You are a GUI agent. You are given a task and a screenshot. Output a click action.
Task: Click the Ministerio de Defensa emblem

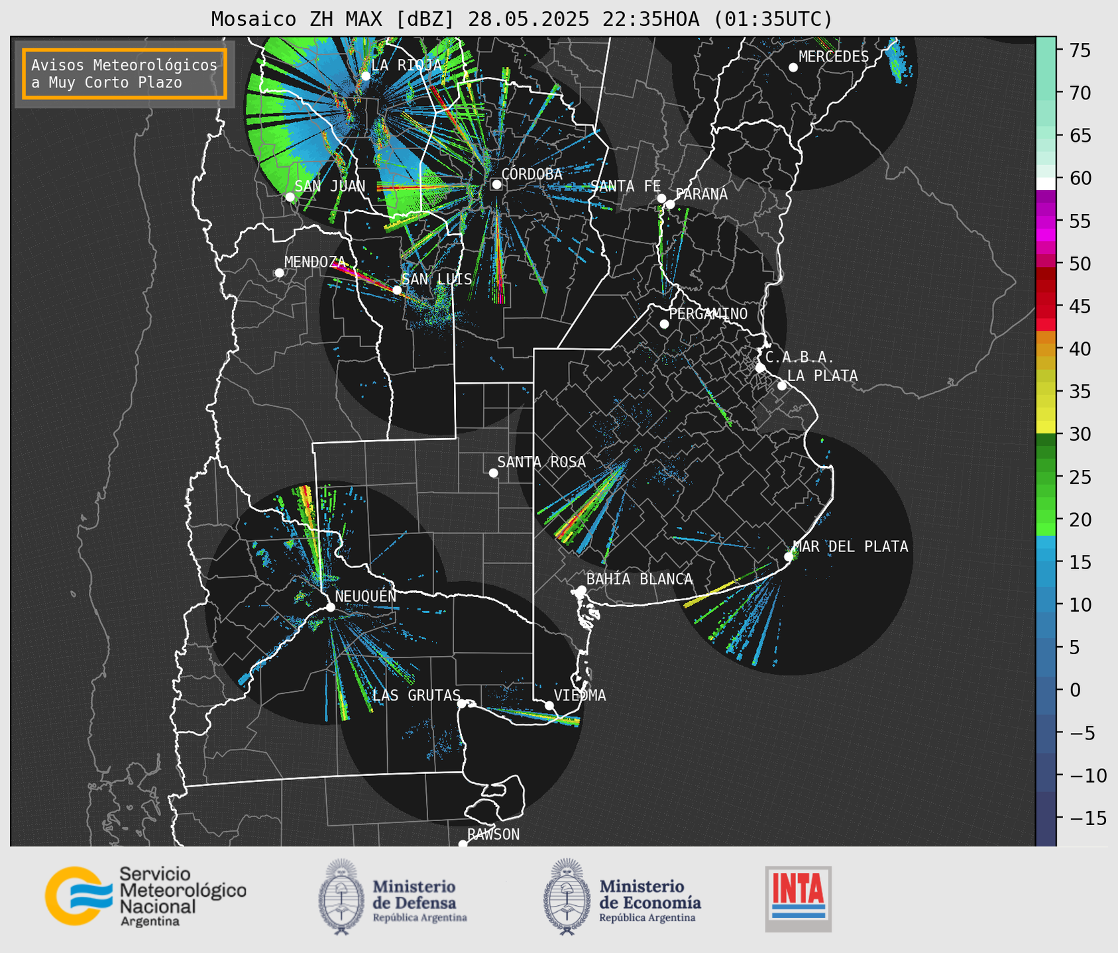click(341, 897)
